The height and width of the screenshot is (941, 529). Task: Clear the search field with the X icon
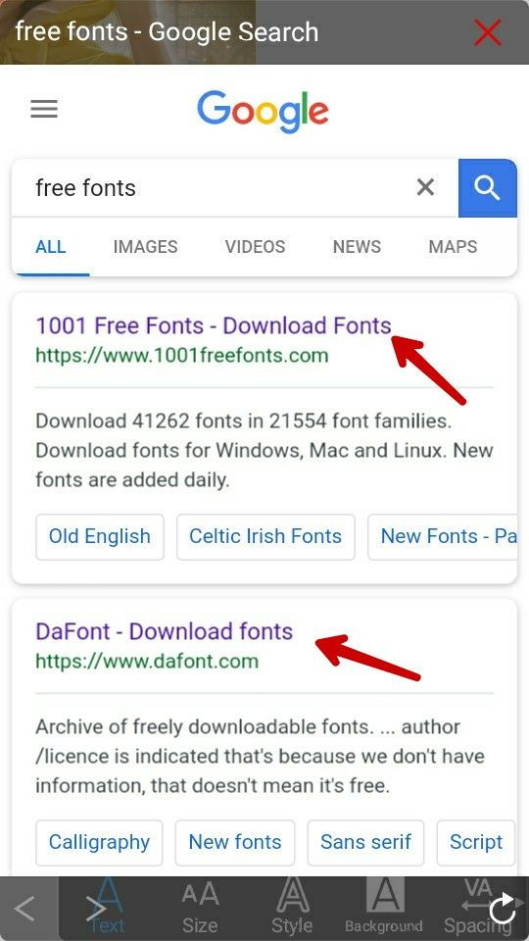click(x=425, y=187)
